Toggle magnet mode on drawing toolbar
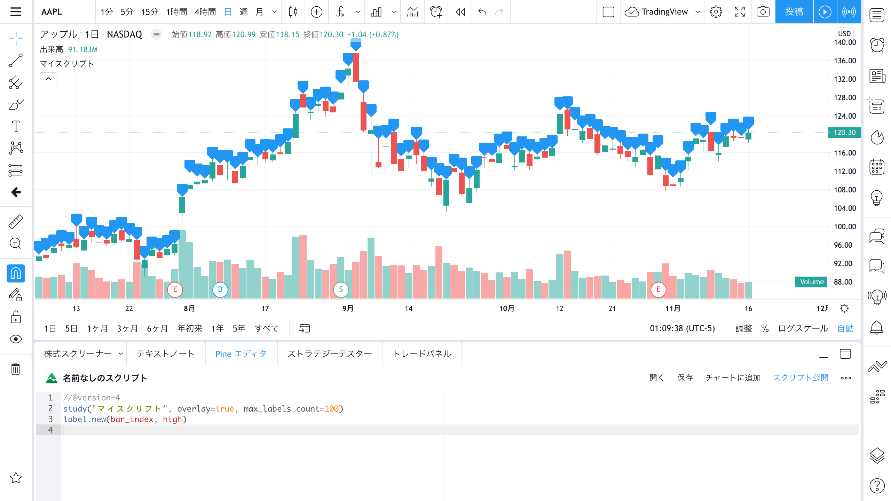The image size is (891, 501). tap(16, 273)
